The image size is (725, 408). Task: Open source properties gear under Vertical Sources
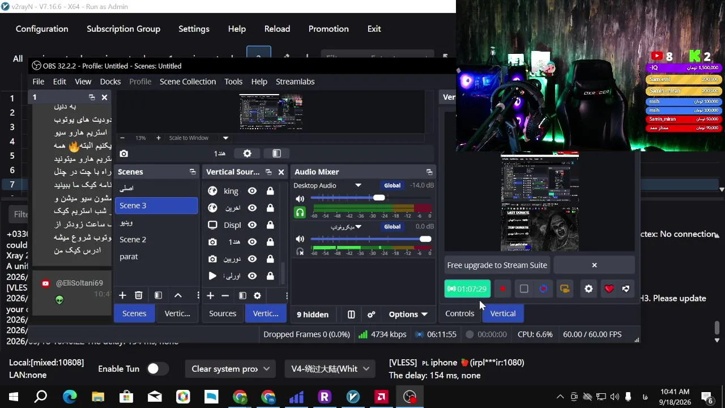(257, 296)
